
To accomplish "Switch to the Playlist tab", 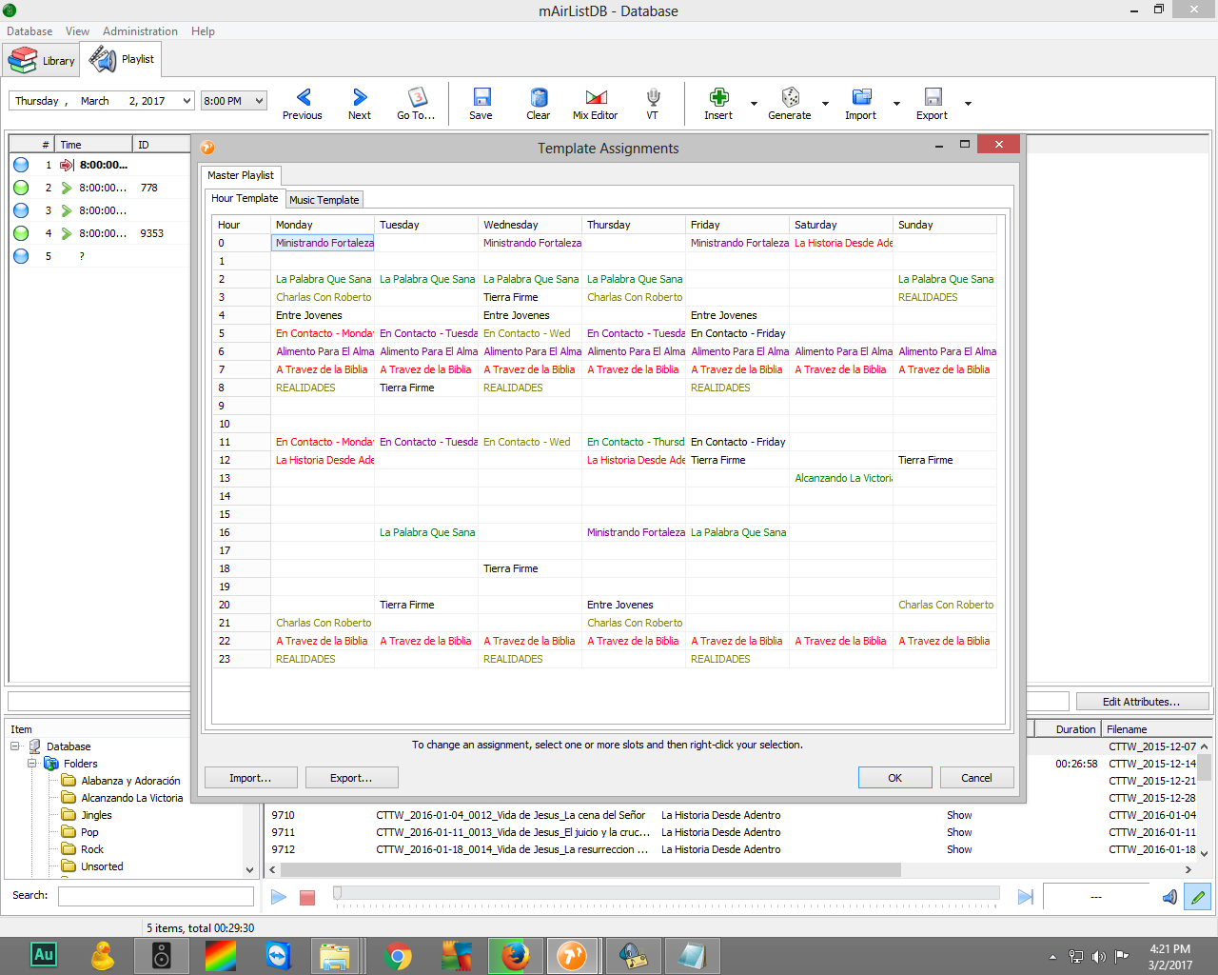I will point(122,59).
